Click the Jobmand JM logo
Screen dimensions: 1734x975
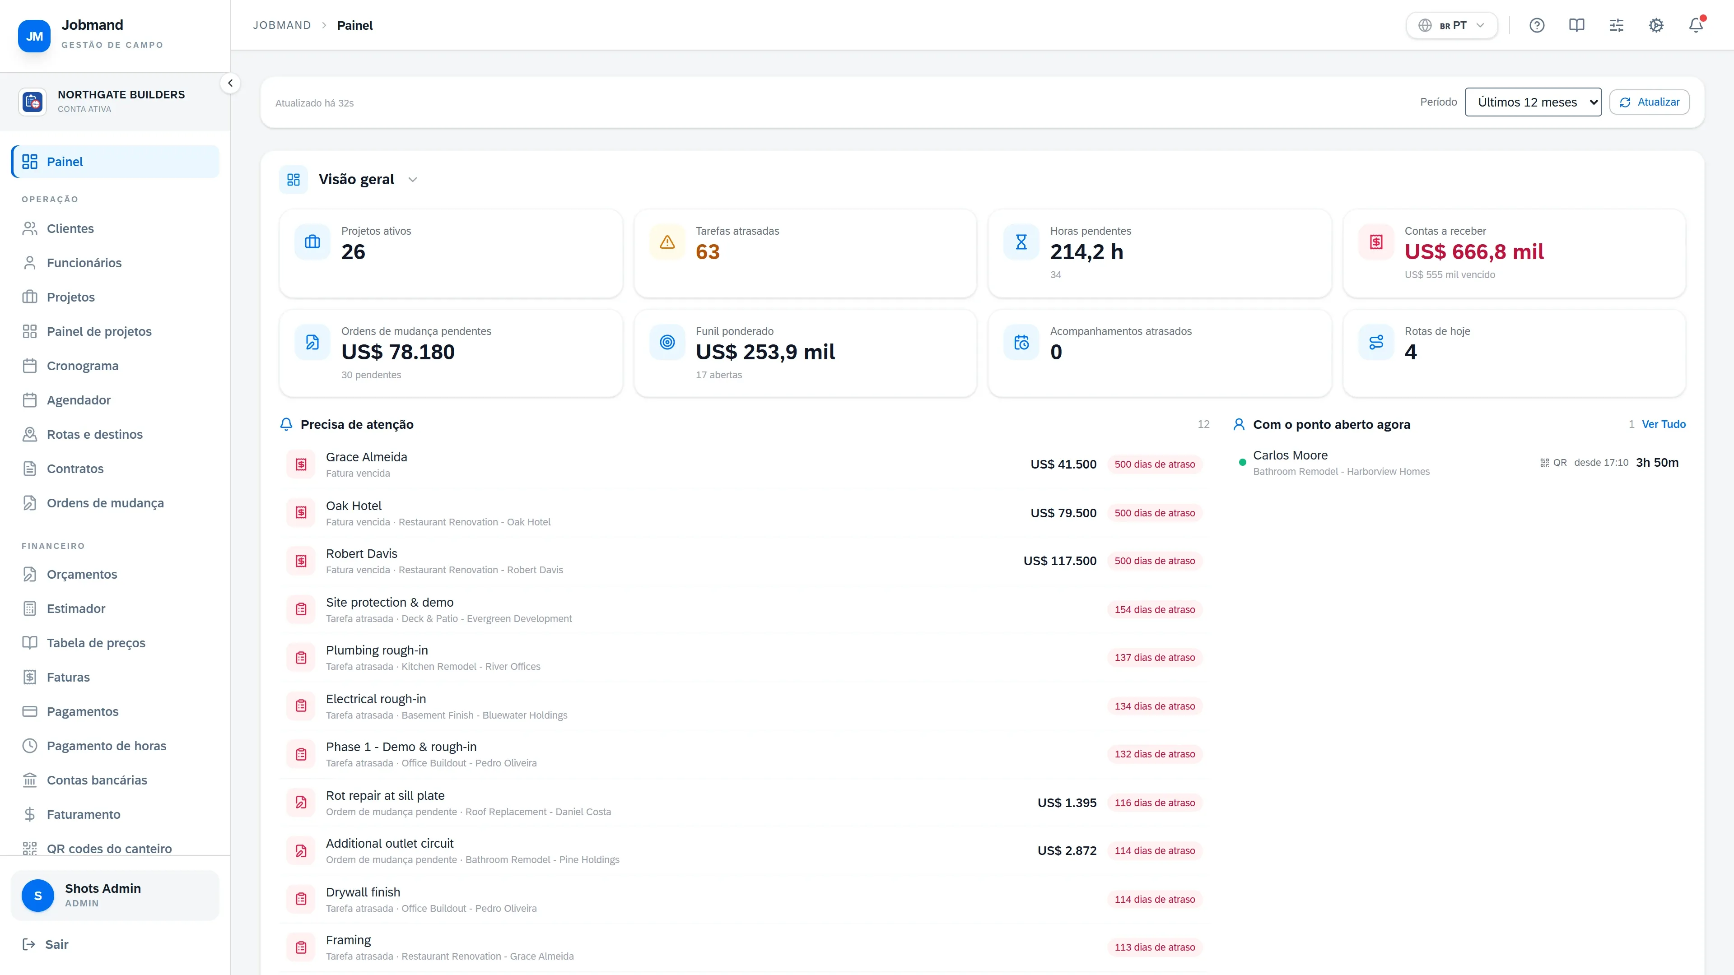pyautogui.click(x=34, y=36)
